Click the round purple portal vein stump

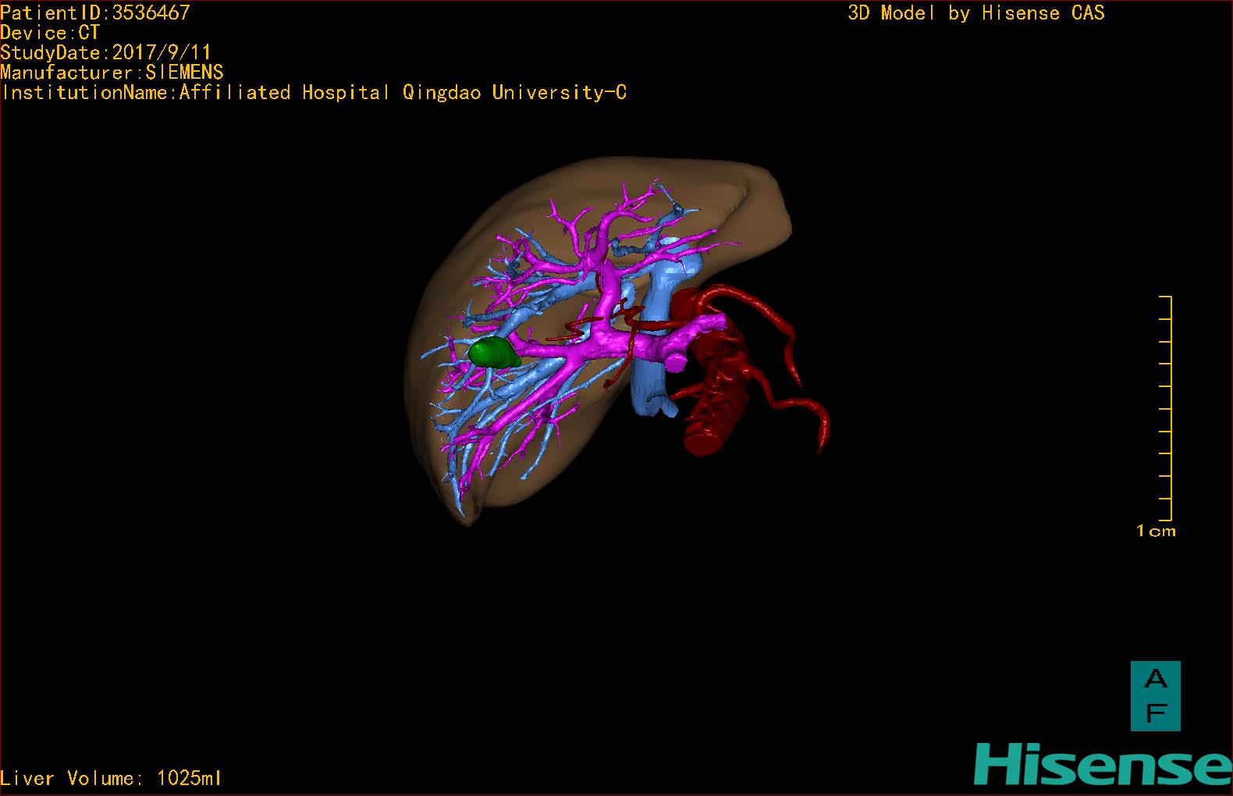(676, 360)
